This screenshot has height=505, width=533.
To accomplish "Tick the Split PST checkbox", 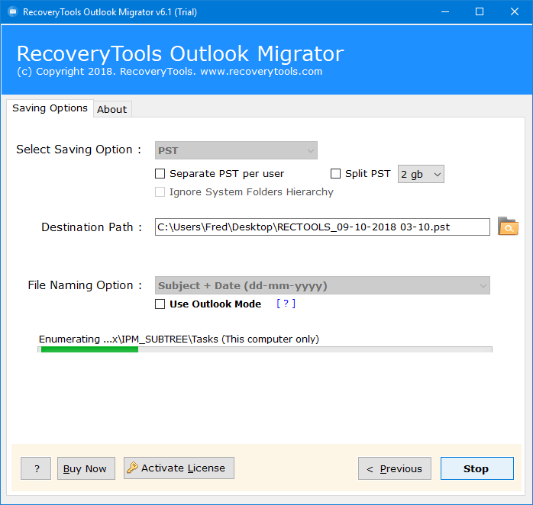I will click(335, 173).
